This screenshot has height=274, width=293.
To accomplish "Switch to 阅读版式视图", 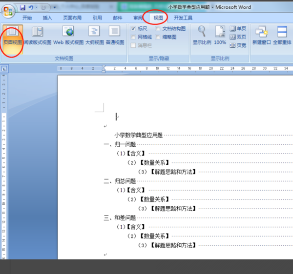I will click(x=38, y=36).
